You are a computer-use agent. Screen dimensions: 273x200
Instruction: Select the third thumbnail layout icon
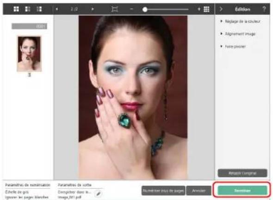pos(39,9)
